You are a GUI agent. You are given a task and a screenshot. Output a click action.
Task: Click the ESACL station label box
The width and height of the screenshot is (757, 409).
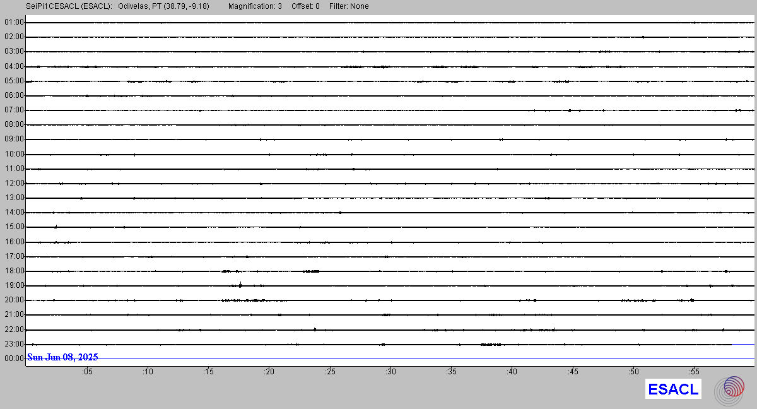[x=673, y=389]
